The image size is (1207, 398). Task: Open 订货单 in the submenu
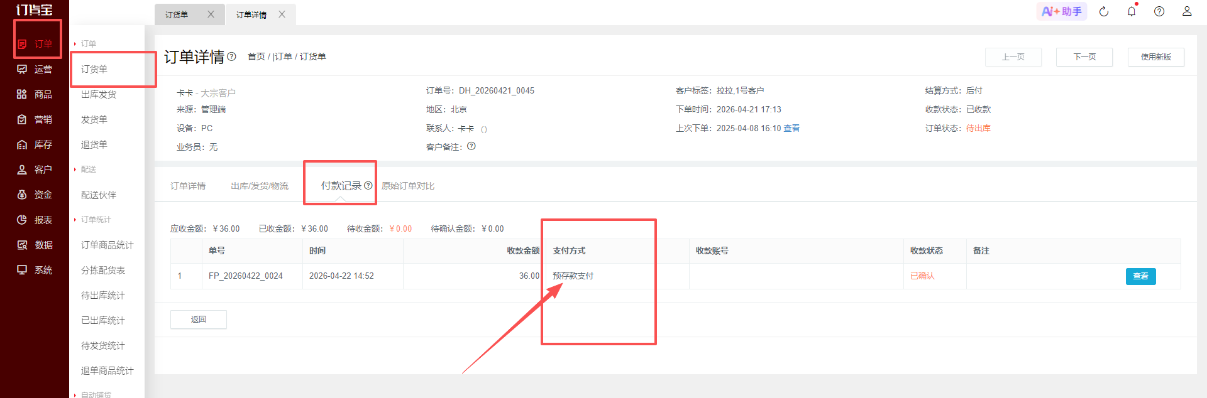tap(94, 69)
